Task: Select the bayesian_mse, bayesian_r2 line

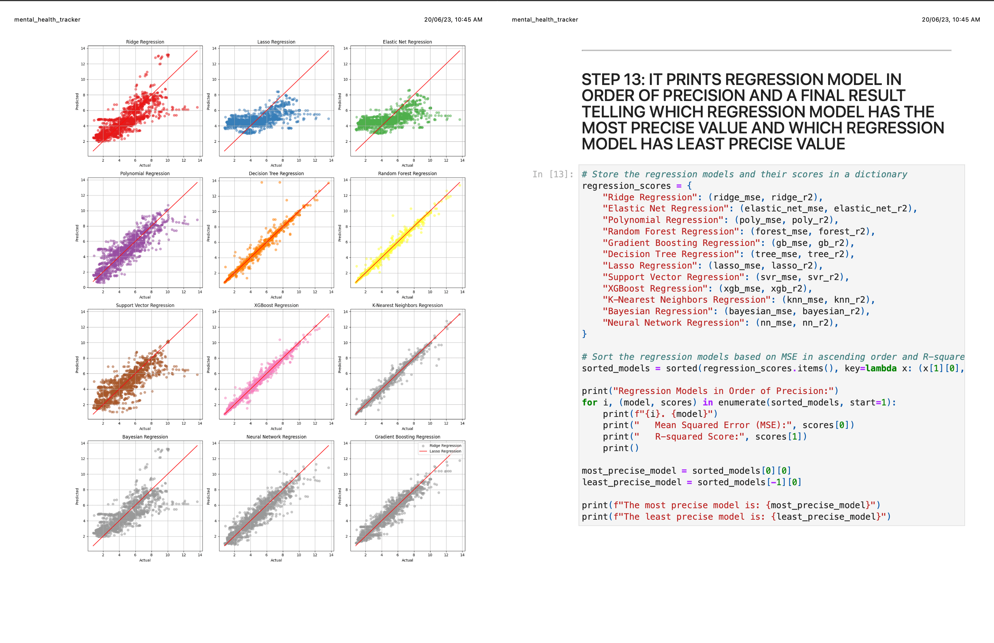Action: (x=736, y=311)
